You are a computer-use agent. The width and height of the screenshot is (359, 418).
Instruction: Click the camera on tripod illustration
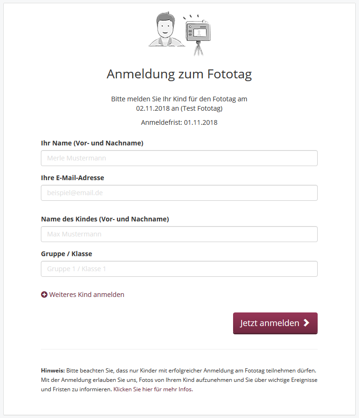[x=197, y=35]
